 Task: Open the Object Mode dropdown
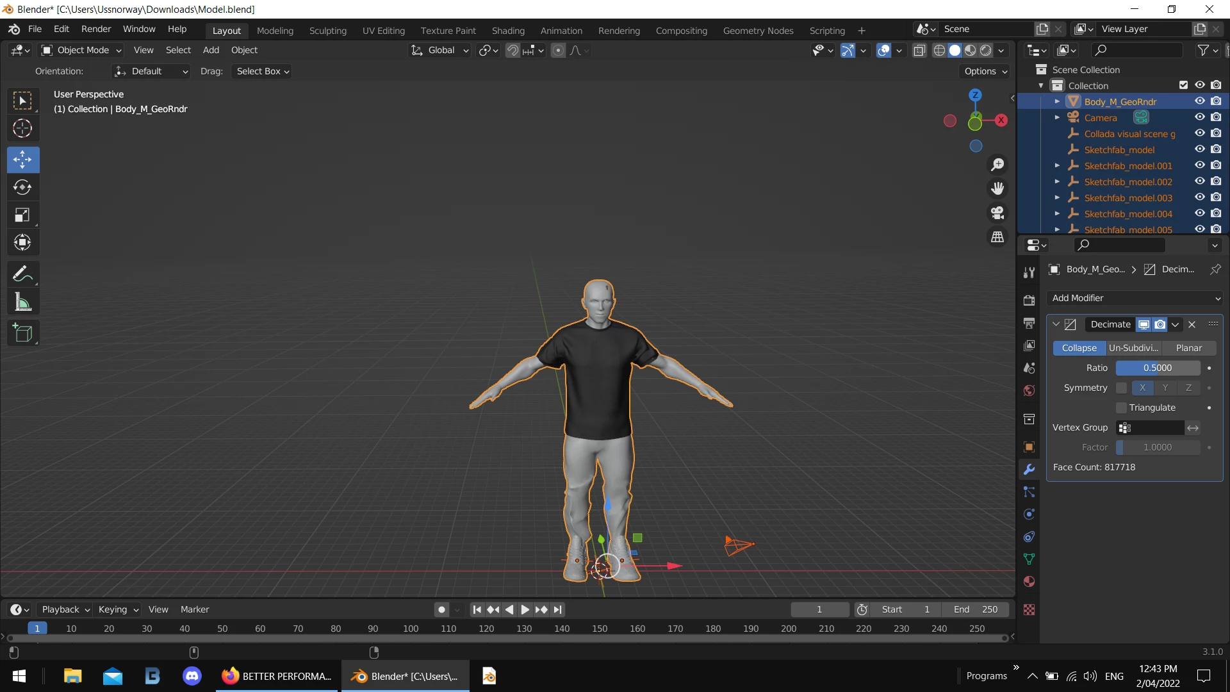[x=81, y=50]
